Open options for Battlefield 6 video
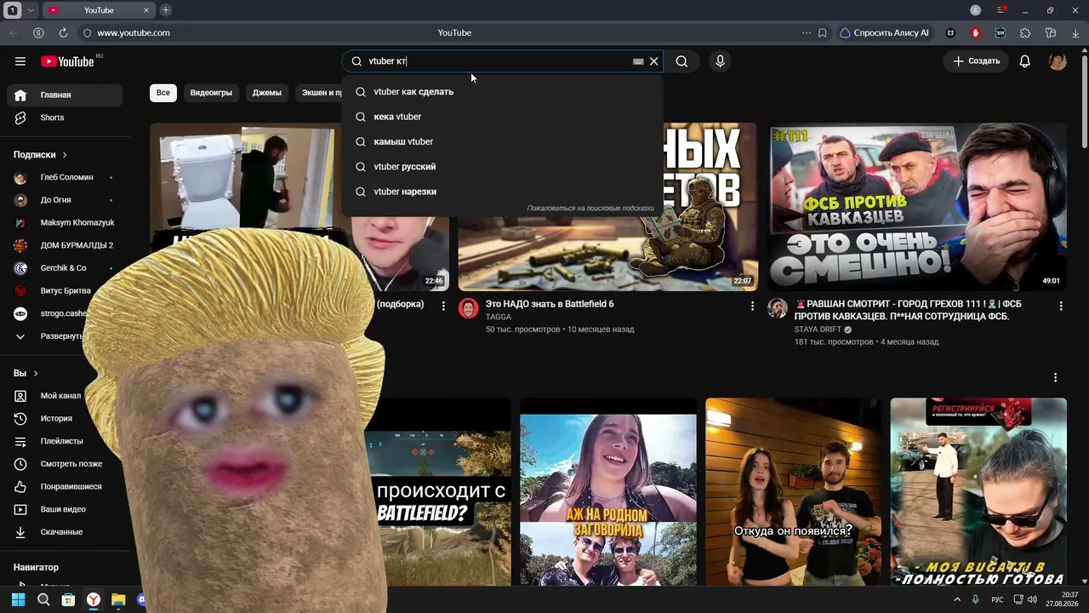This screenshot has width=1089, height=613. [752, 306]
